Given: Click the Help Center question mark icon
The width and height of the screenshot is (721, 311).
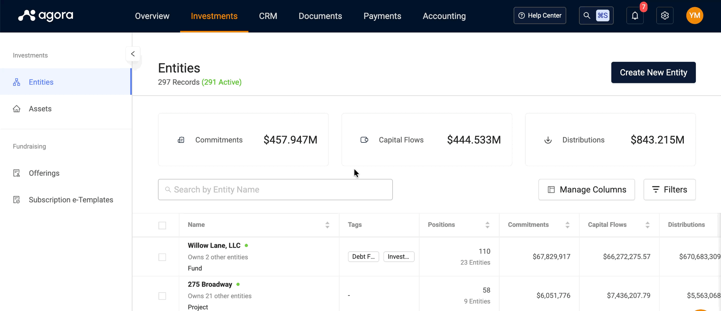Looking at the screenshot, I should (x=522, y=15).
